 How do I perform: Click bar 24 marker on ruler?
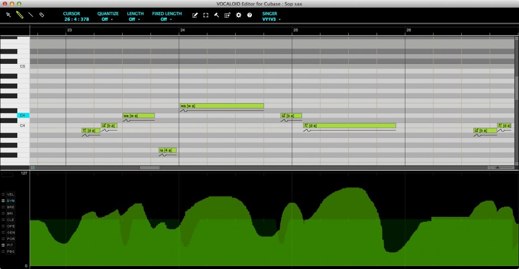tap(182, 30)
